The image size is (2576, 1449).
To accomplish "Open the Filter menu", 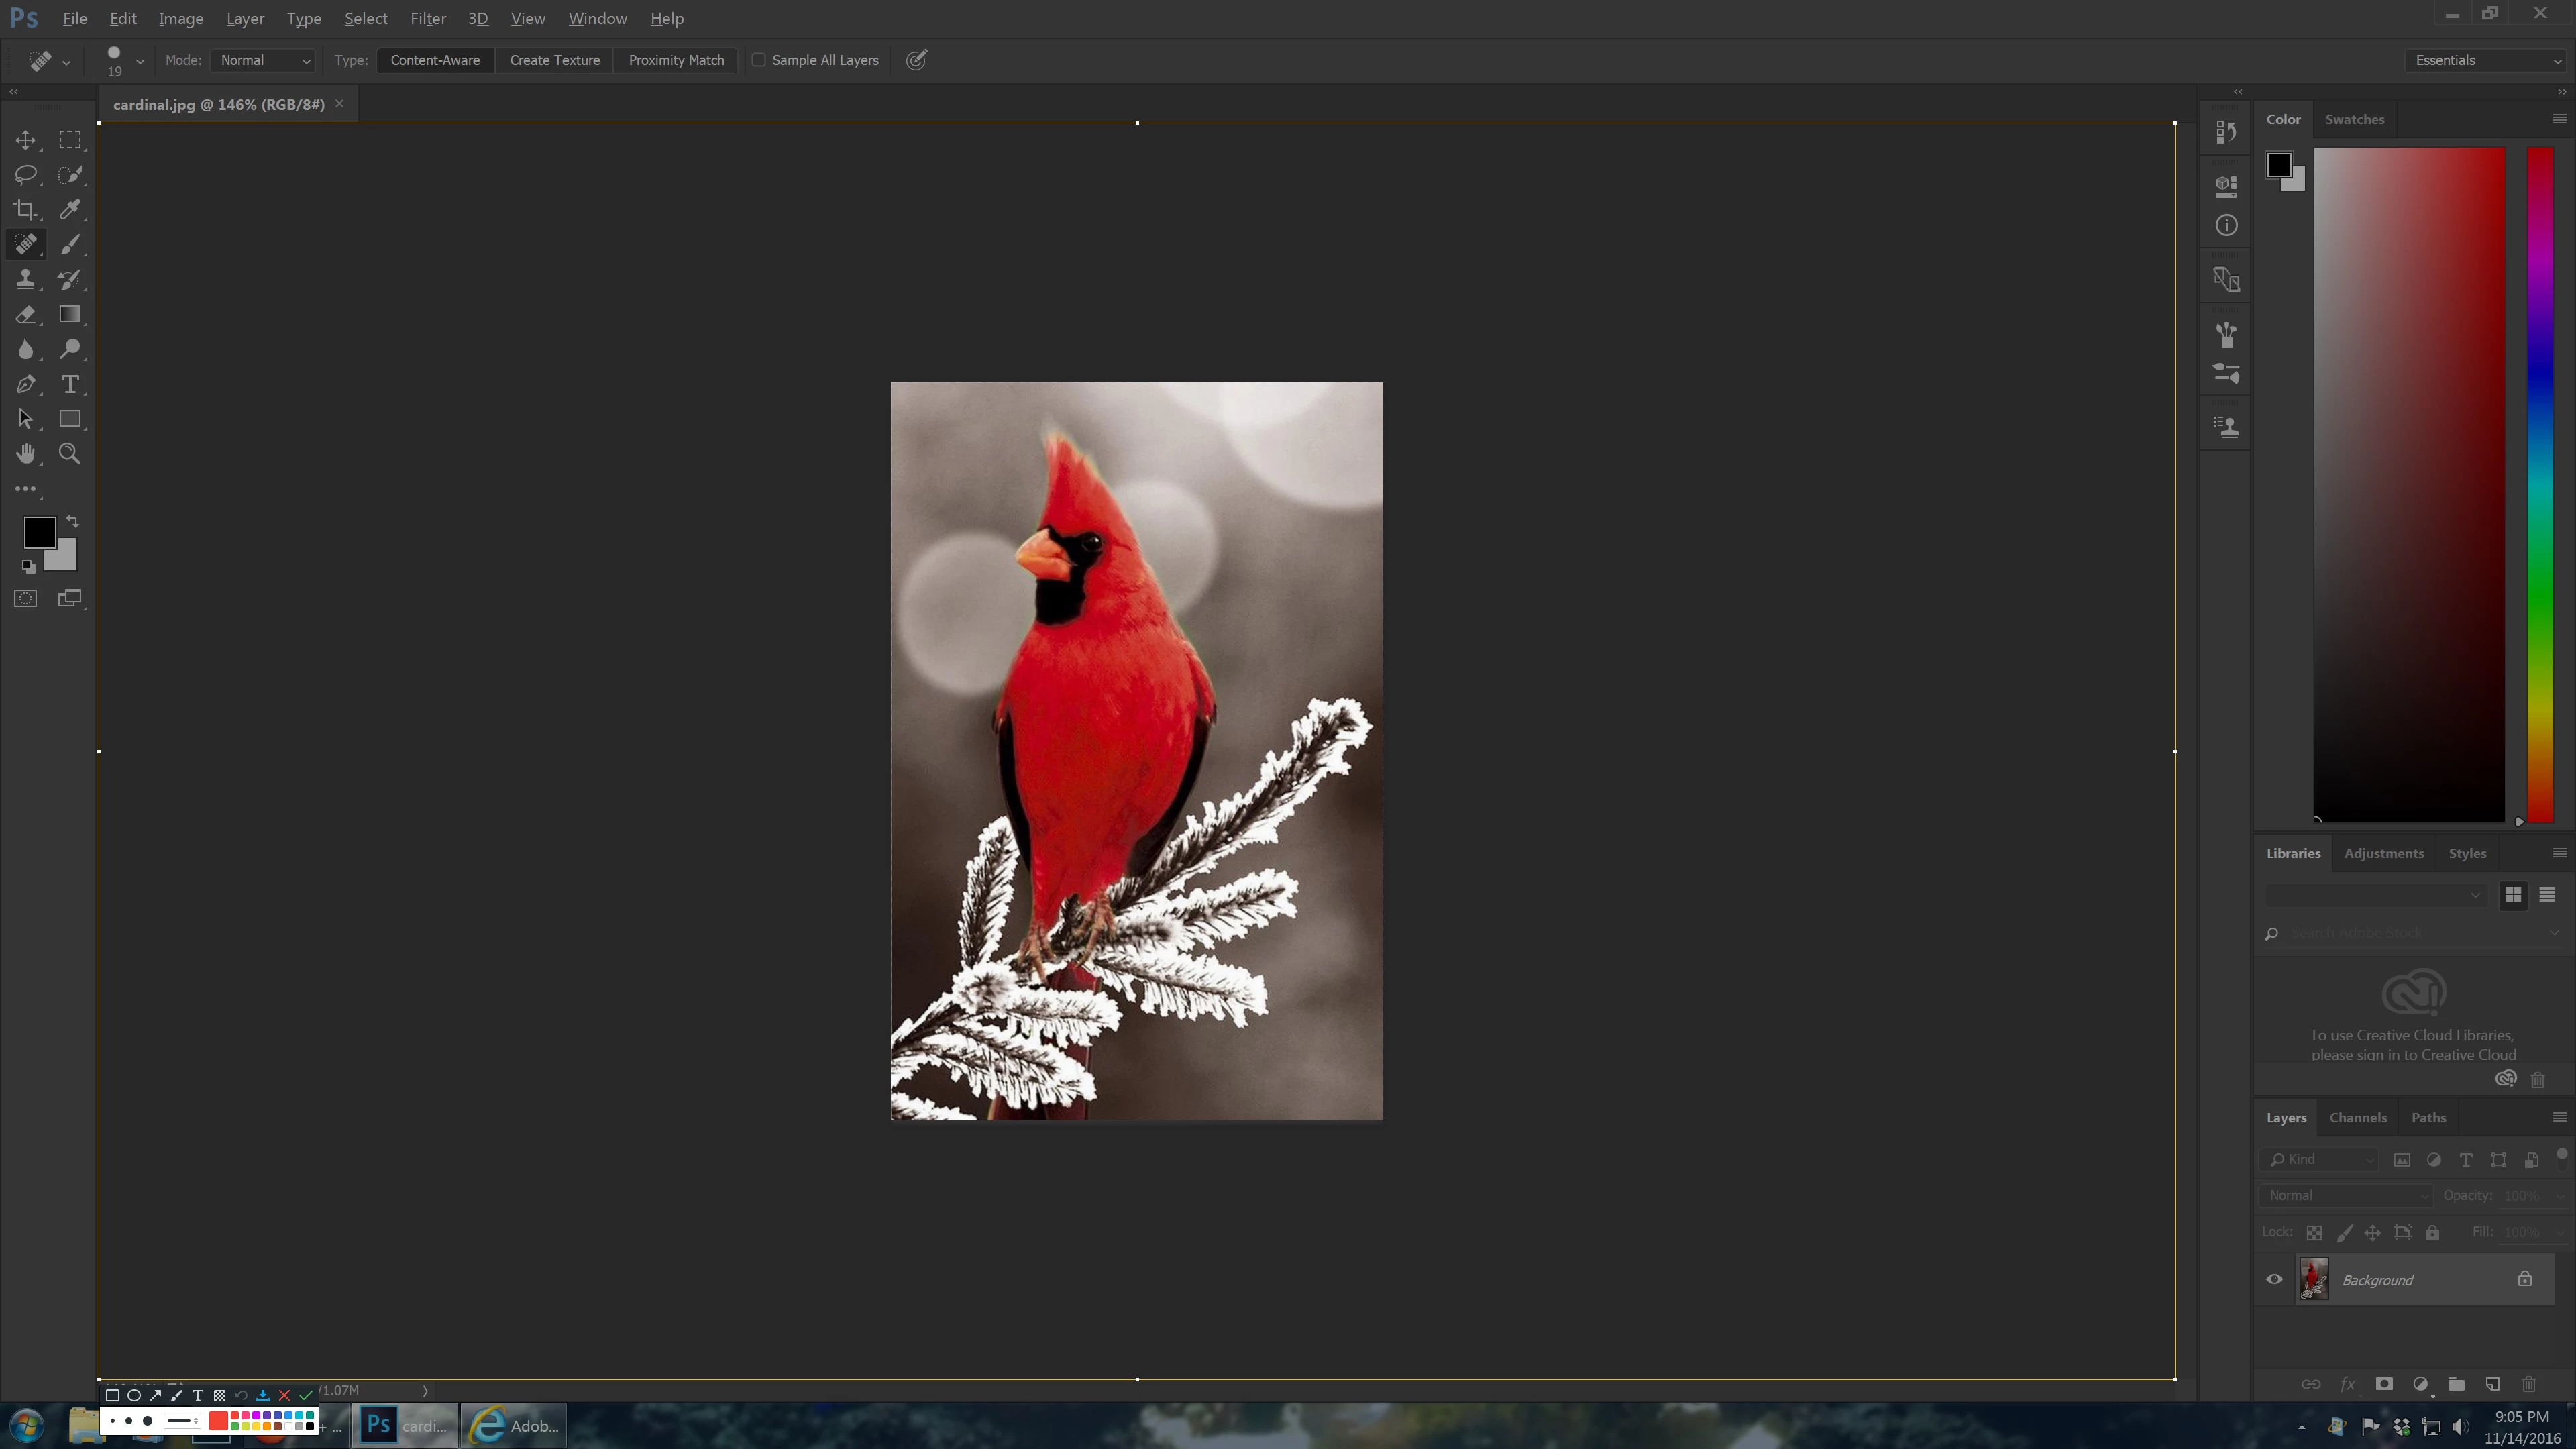I will [x=427, y=18].
